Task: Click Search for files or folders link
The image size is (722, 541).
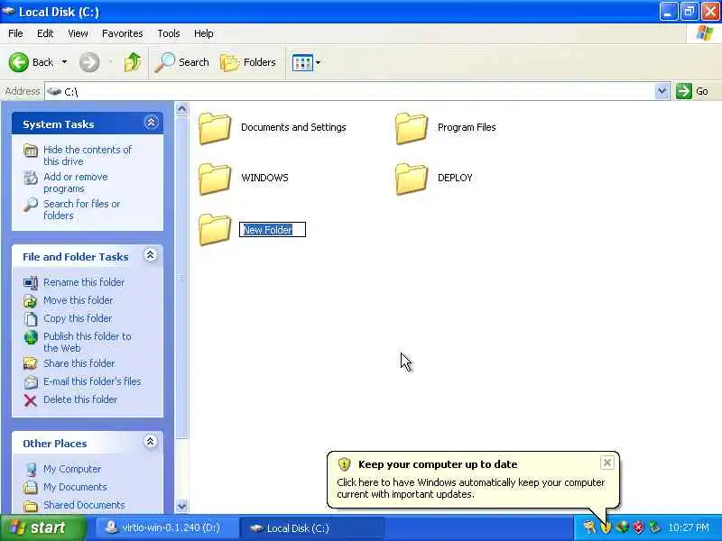Action: pyautogui.click(x=81, y=209)
